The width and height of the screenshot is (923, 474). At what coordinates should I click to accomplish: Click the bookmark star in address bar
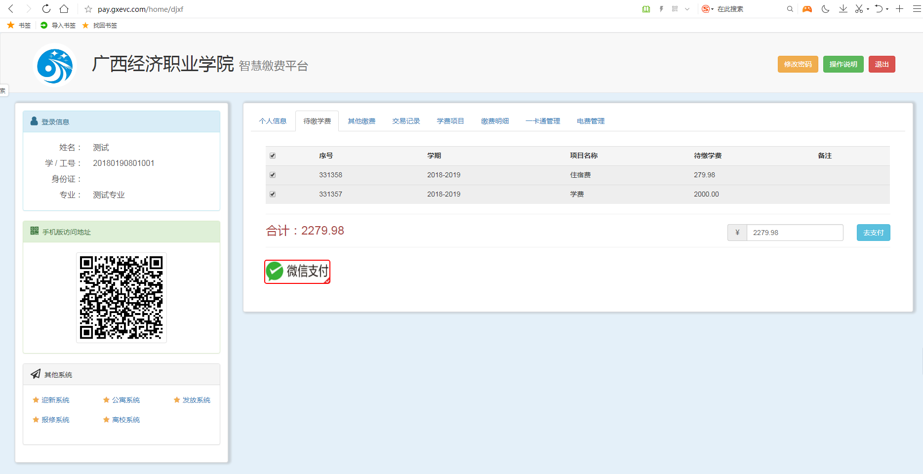pos(88,9)
